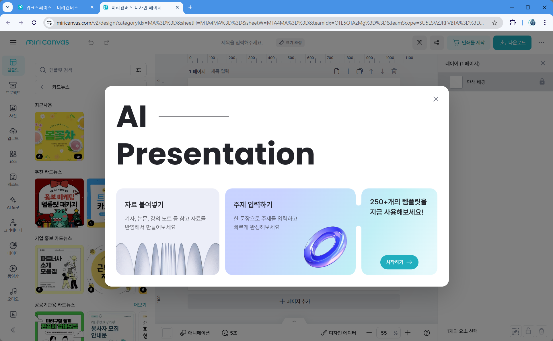Open the 요소 elements panel
This screenshot has height=341, width=553.
coord(13,157)
